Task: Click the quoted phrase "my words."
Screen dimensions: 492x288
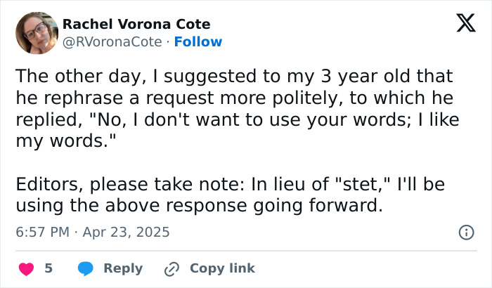Action: click(x=61, y=141)
